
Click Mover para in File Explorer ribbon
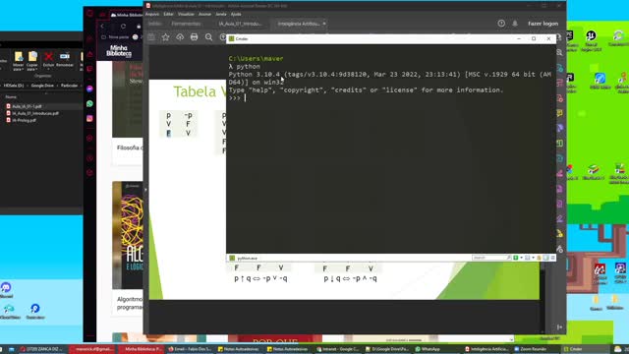18,61
